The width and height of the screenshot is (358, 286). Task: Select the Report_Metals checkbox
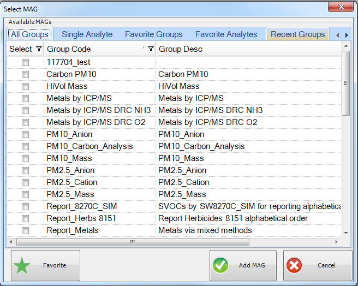[25, 230]
